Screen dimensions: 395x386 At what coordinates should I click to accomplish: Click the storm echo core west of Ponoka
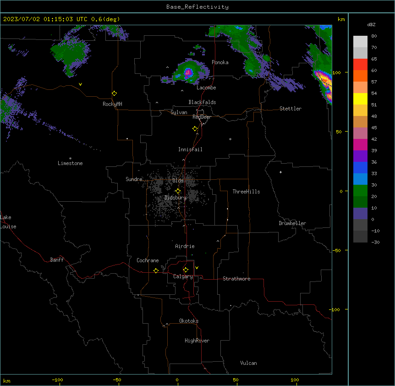[188, 73]
